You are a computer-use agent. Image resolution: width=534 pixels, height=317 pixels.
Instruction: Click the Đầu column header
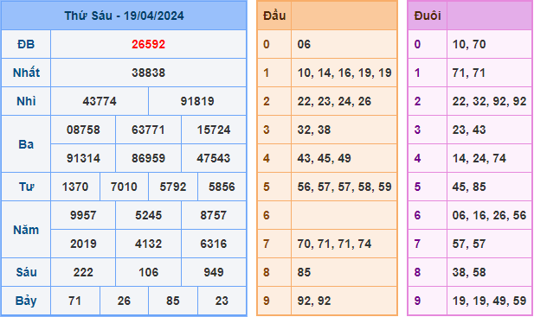pos(274,16)
